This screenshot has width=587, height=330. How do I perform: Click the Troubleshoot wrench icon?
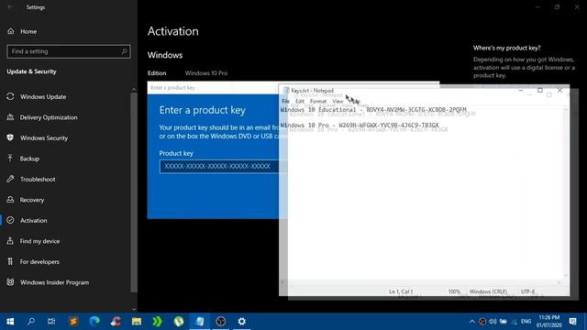pyautogui.click(x=10, y=179)
